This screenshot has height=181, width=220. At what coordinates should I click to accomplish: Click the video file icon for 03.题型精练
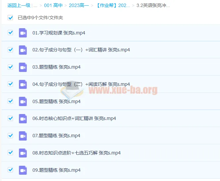pyautogui.click(x=23, y=67)
